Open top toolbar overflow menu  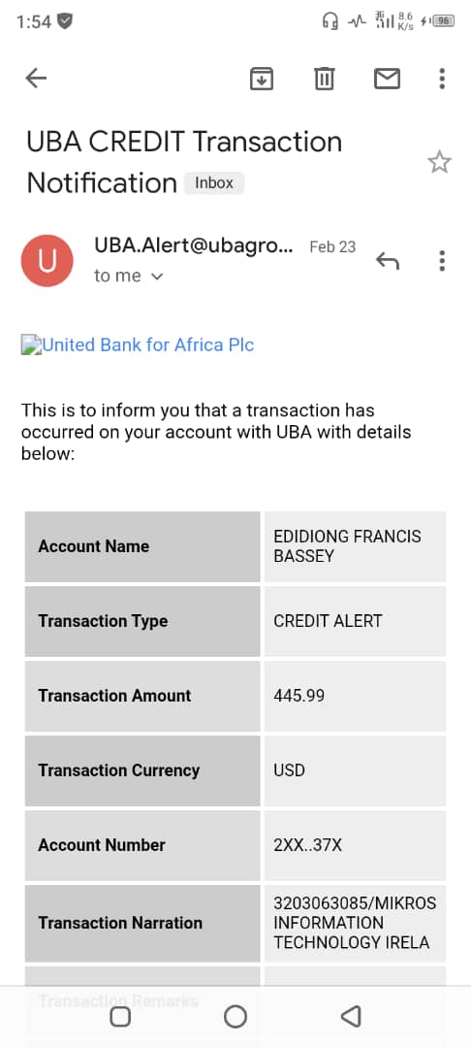coord(442,79)
